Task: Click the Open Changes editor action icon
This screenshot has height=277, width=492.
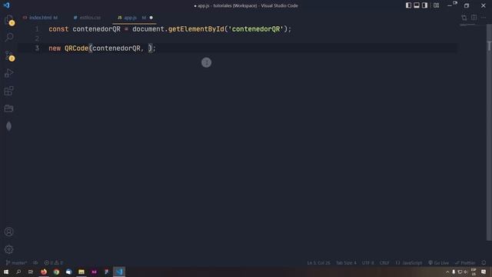Action: [x=464, y=18]
